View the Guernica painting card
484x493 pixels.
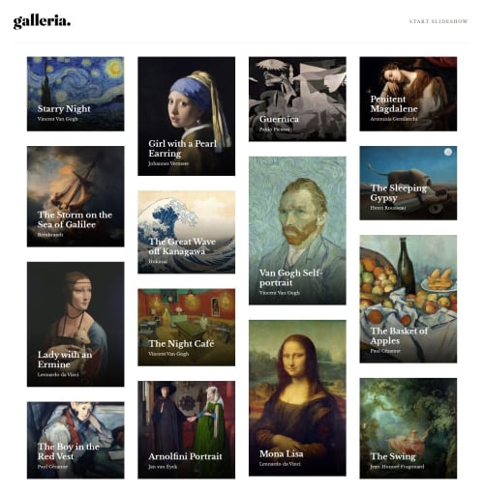coord(297,99)
